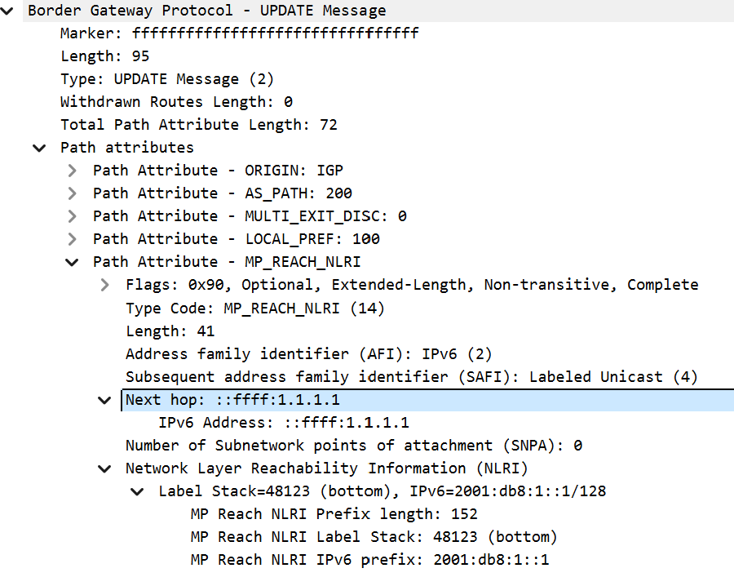Viewport: 734px width, 586px height.
Task: Collapse the Next hop ::ffff:1.1.1.1 node
Action: [x=104, y=400]
